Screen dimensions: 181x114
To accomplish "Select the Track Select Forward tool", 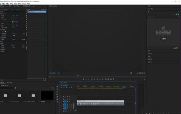I will 57,87.
